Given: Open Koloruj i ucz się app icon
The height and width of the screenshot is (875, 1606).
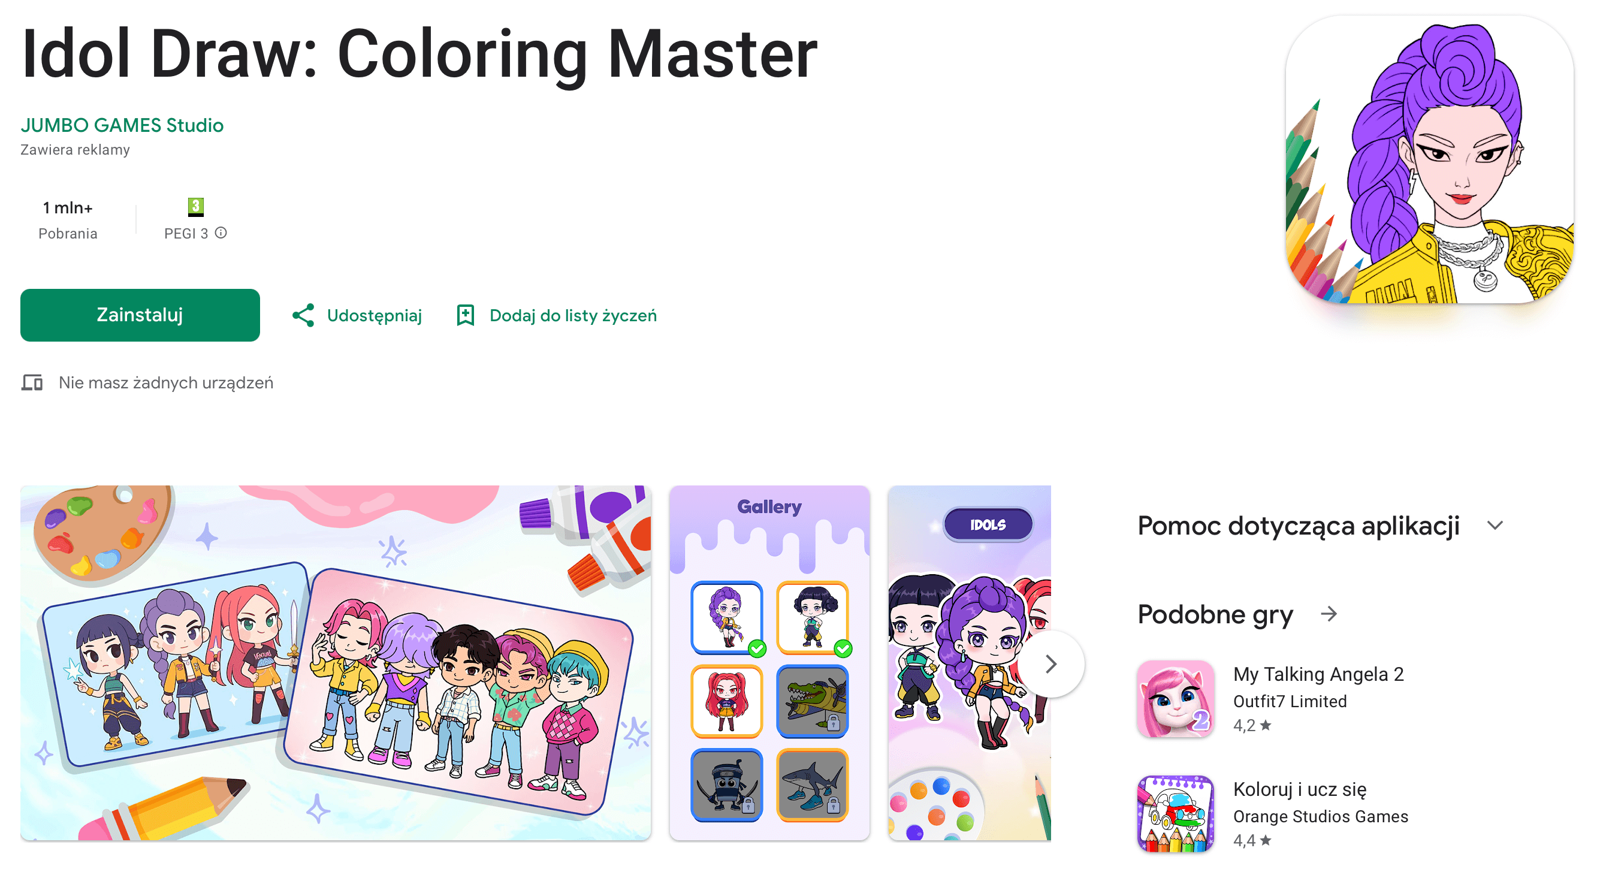Looking at the screenshot, I should pos(1175,814).
